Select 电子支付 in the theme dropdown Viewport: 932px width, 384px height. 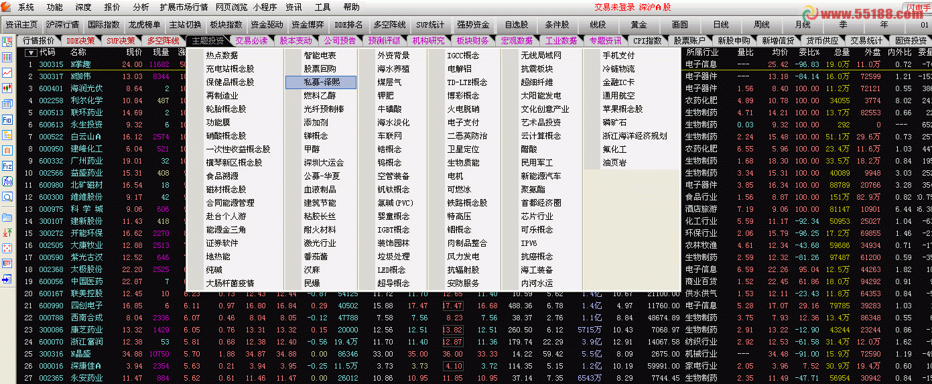click(464, 123)
